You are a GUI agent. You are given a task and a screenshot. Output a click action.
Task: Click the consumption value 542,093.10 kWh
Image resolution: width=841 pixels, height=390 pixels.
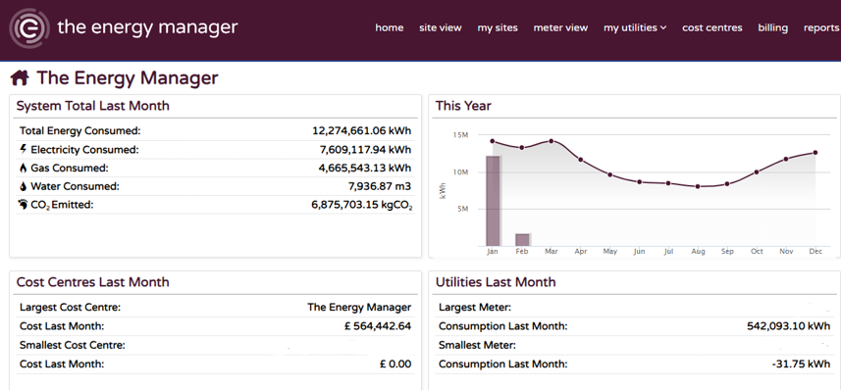click(788, 326)
